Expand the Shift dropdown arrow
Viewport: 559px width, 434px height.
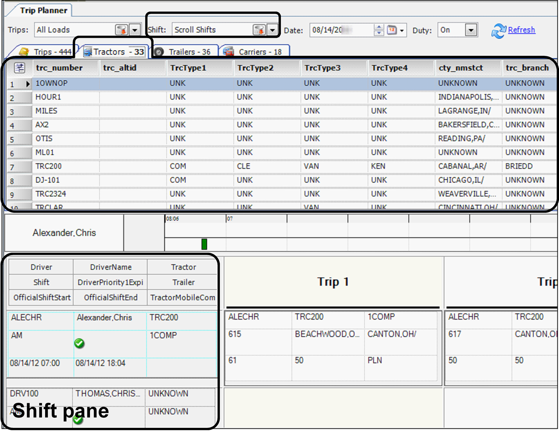click(x=272, y=30)
